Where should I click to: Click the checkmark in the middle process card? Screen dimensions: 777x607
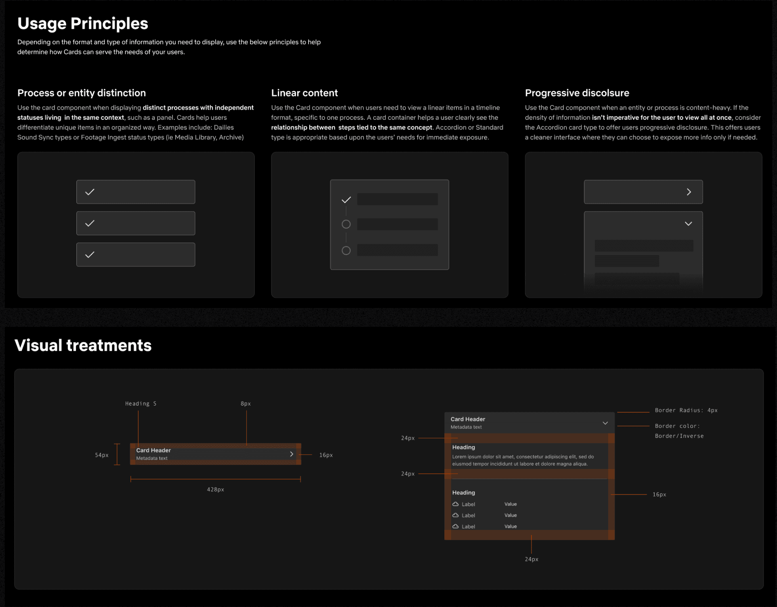[90, 223]
